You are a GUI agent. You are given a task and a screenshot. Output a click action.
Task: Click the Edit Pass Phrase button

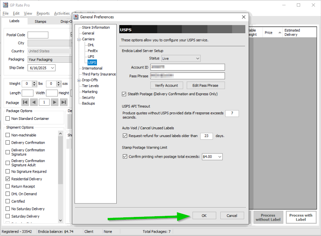tap(205, 85)
